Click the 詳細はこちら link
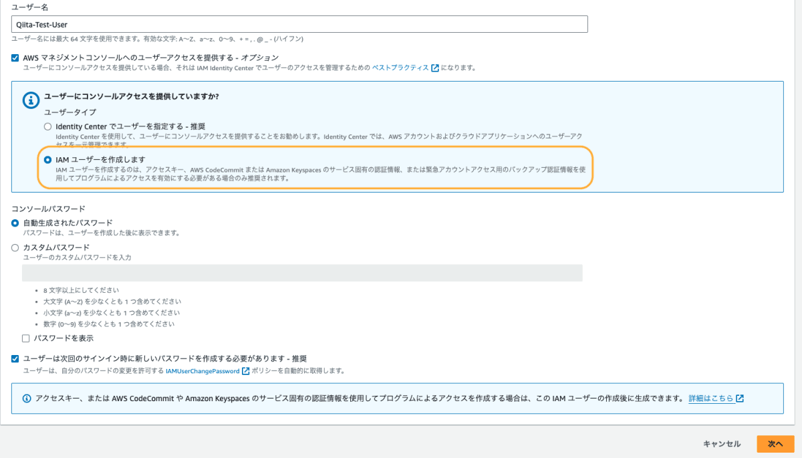Image resolution: width=802 pixels, height=458 pixels. click(711, 399)
